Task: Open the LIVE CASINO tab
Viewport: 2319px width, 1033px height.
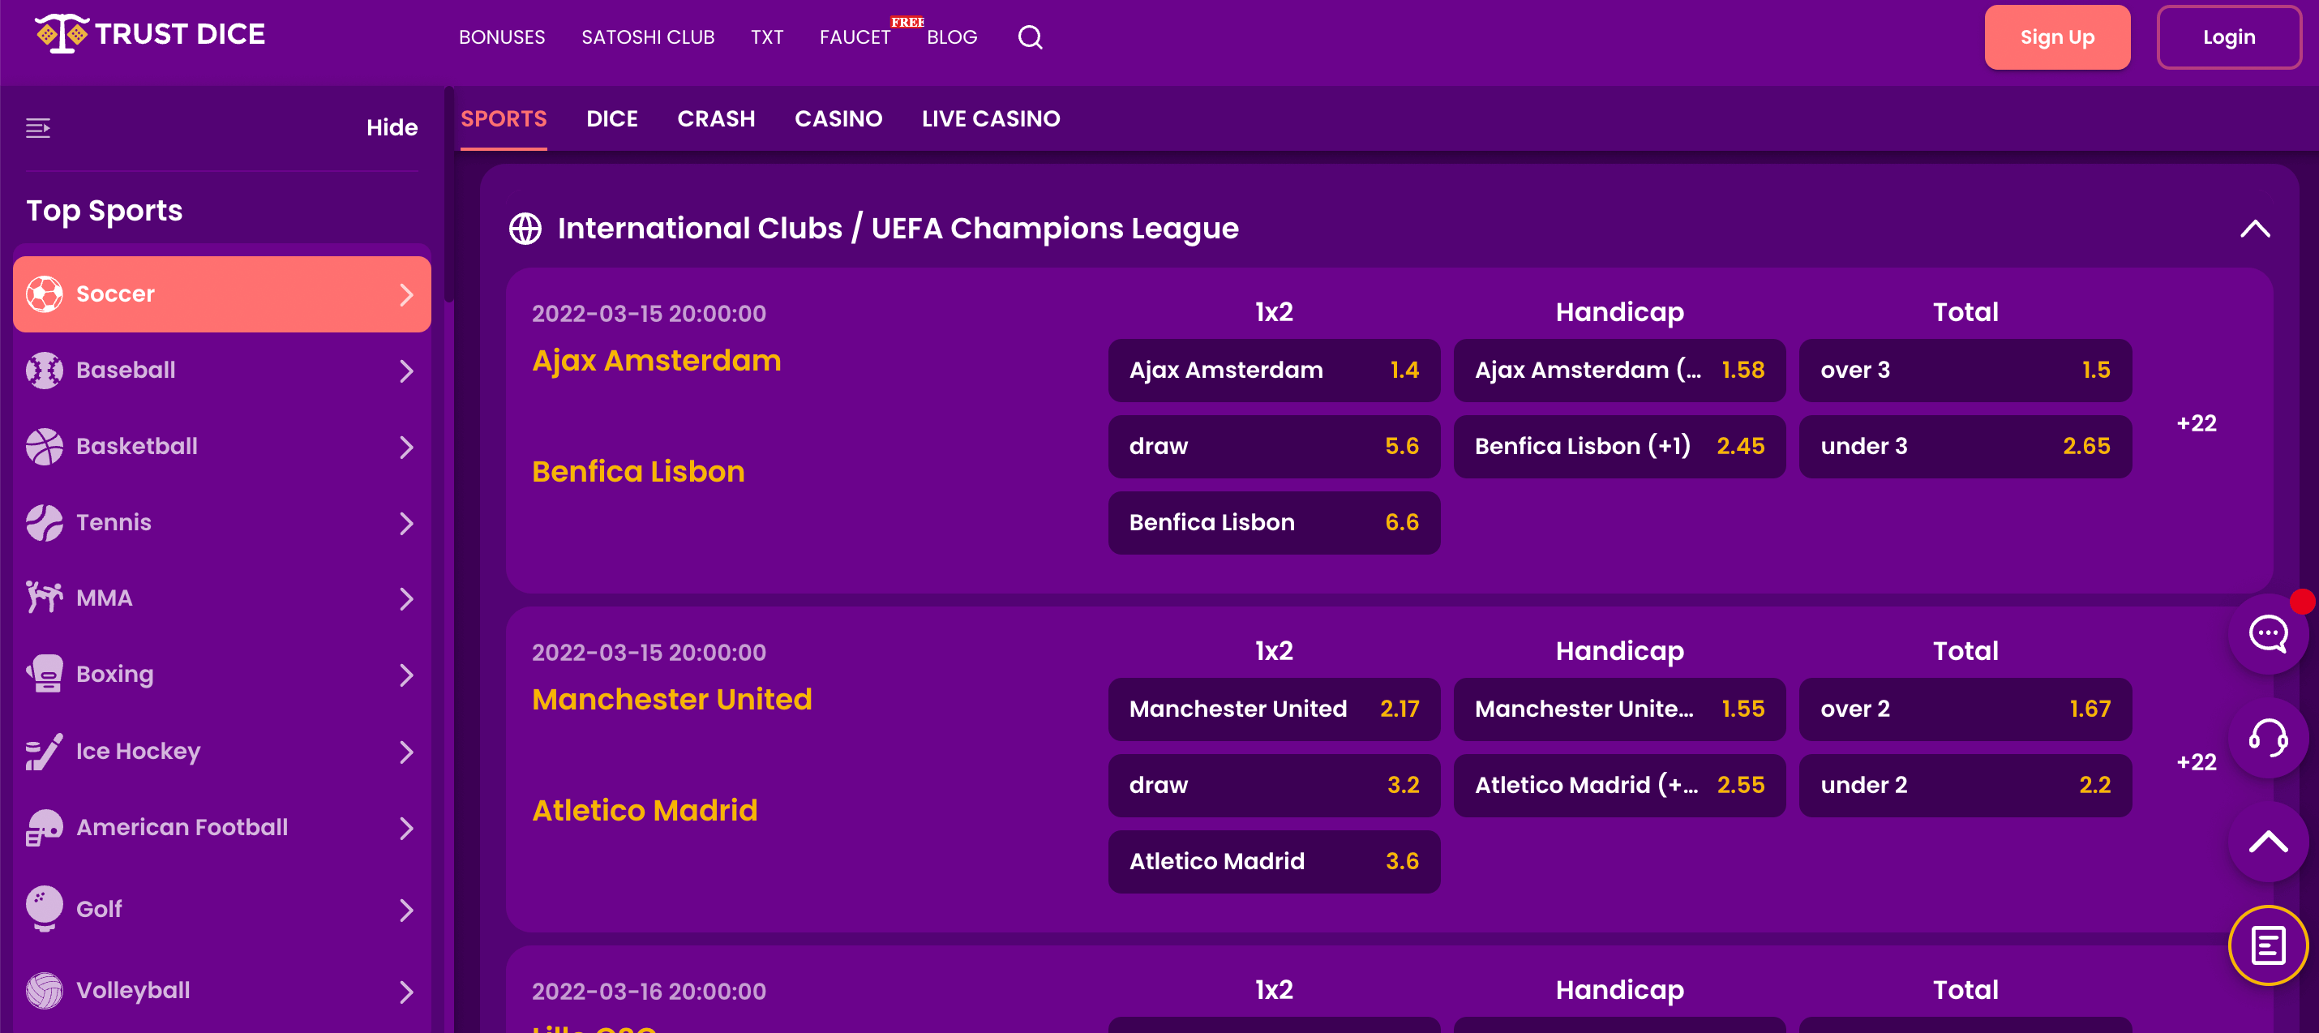Action: 990,119
